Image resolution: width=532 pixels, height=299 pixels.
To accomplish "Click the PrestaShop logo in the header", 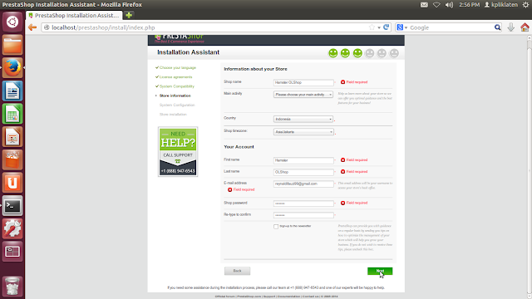I will [x=180, y=38].
